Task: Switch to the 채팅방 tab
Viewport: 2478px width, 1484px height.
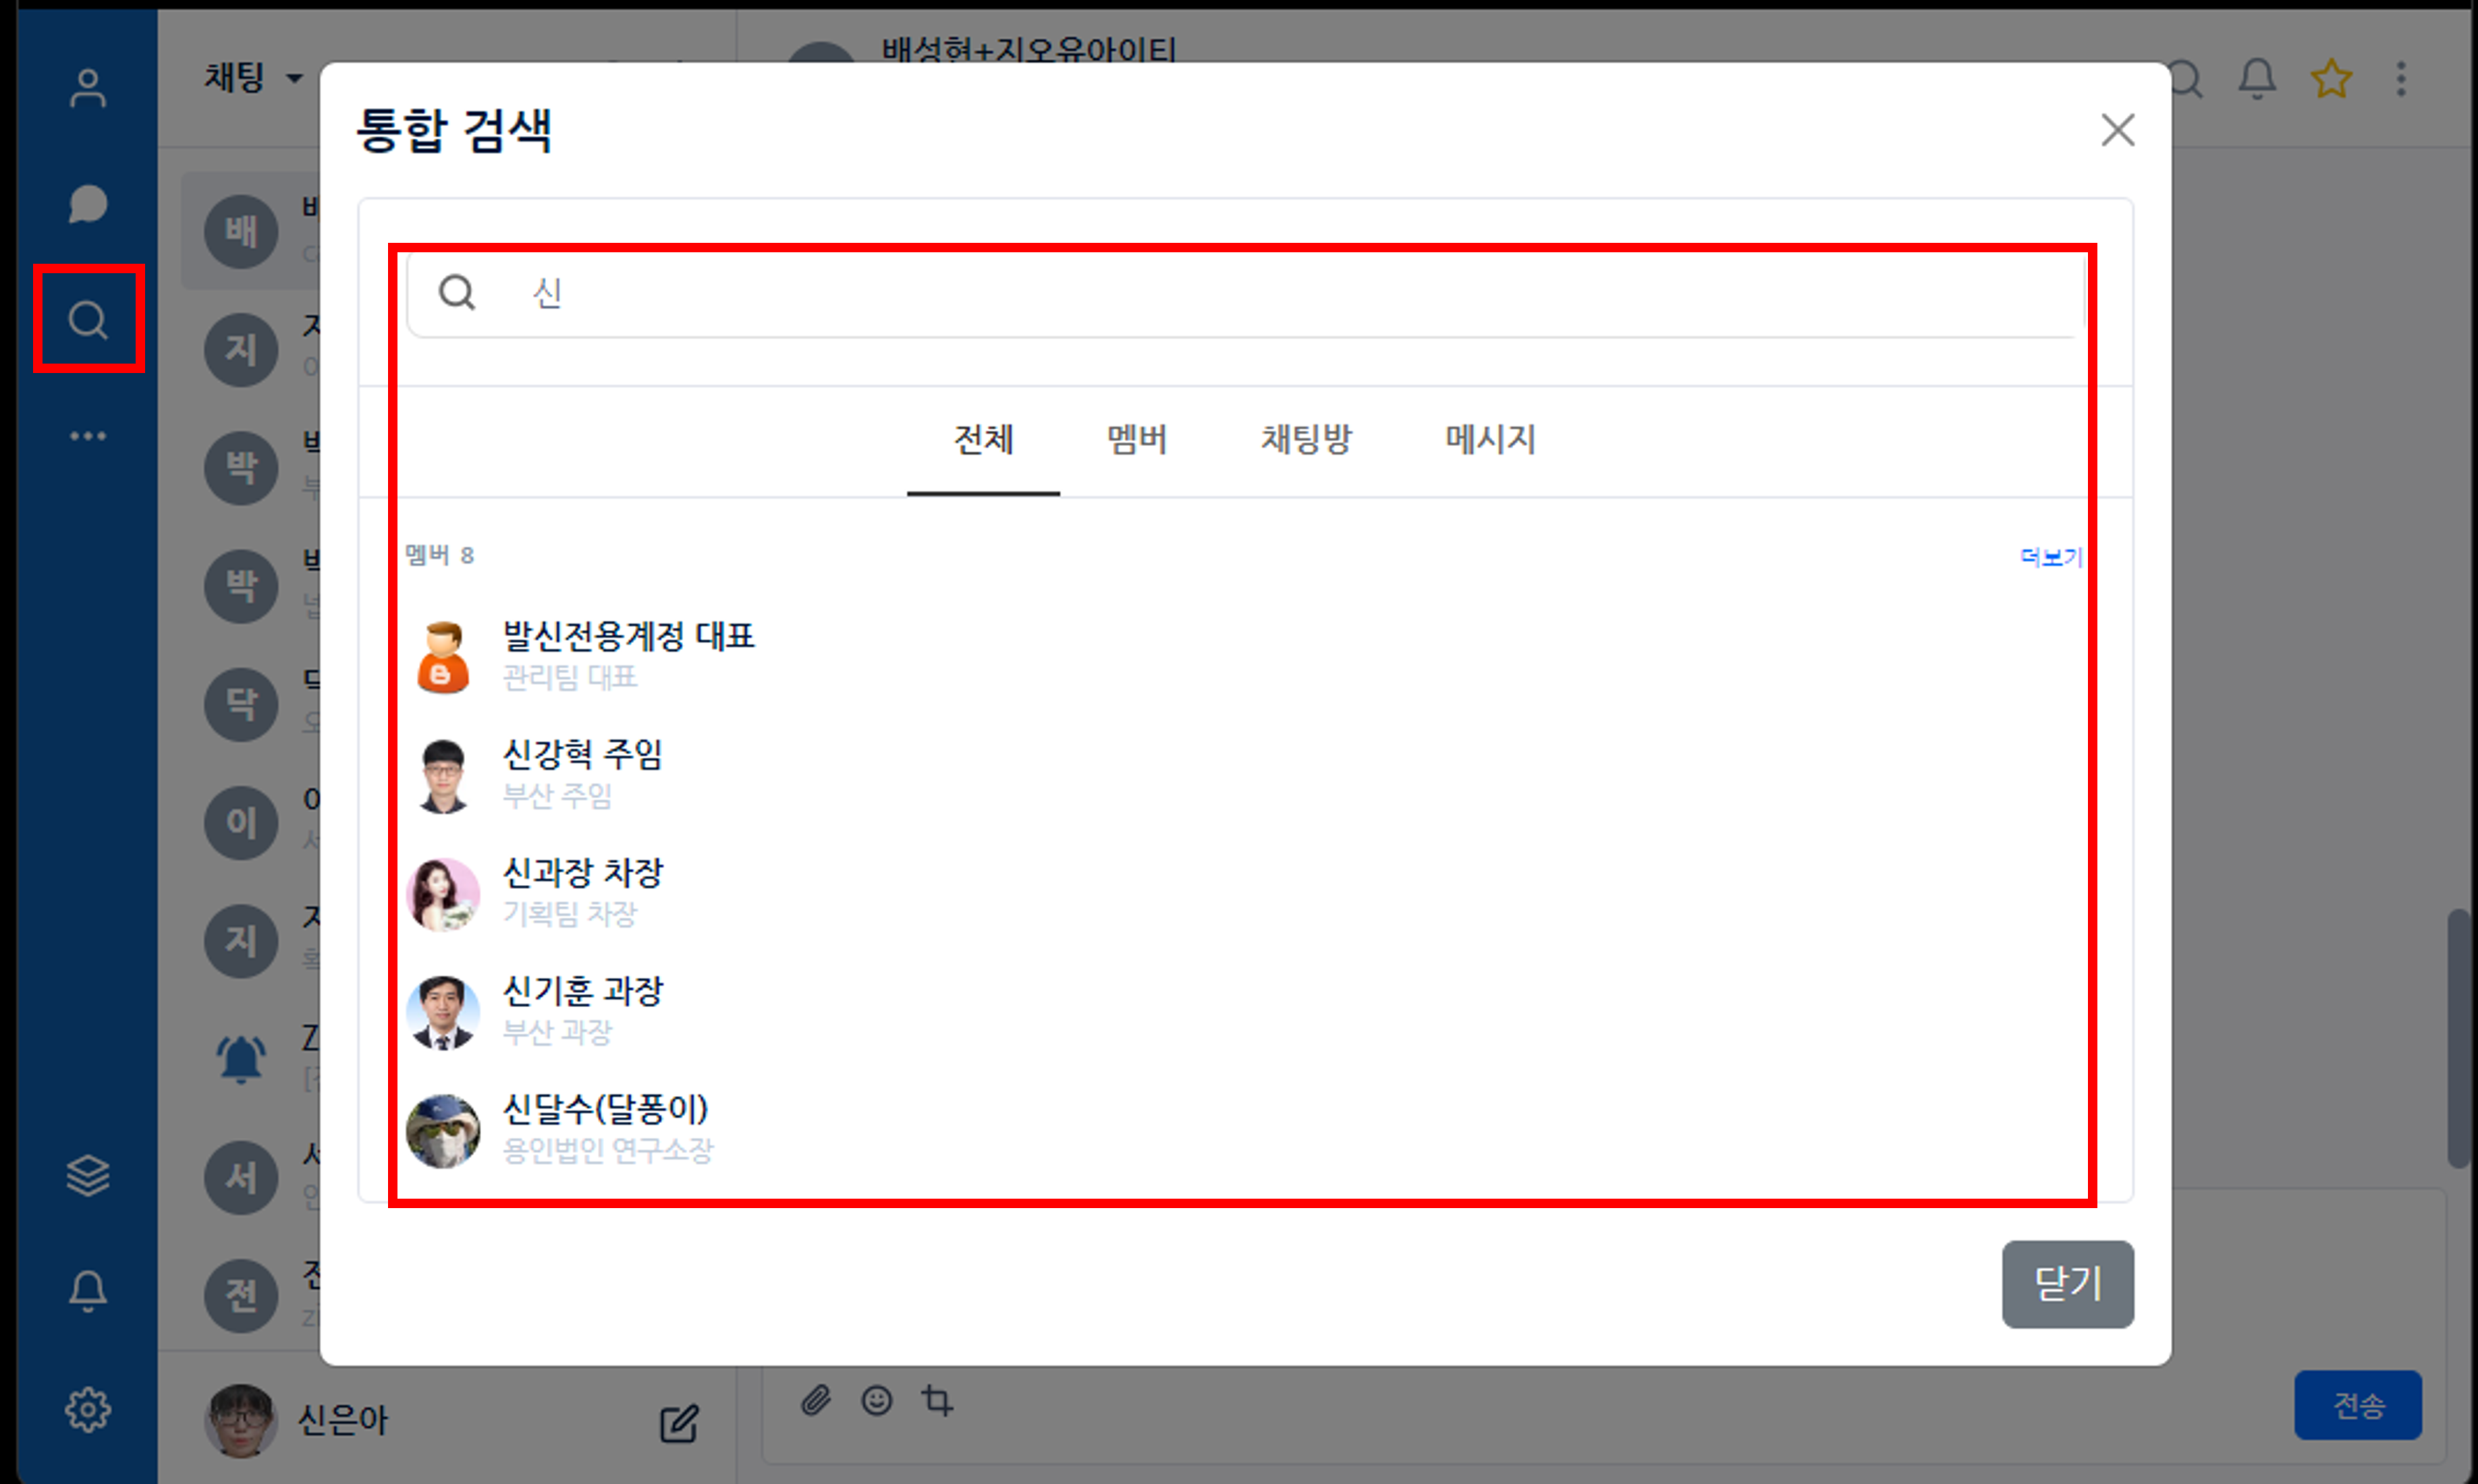Action: (1306, 440)
